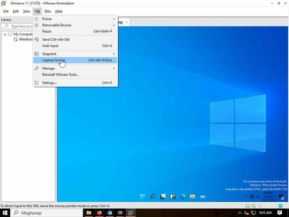Open File Explorer in guest taskbar

point(192,197)
